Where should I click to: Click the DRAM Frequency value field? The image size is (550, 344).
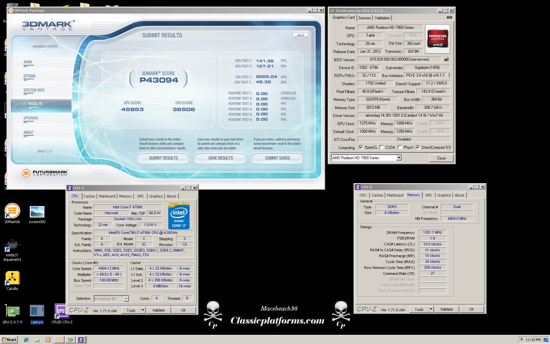pos(432,232)
